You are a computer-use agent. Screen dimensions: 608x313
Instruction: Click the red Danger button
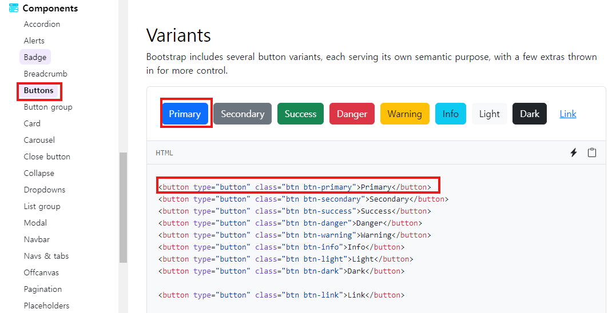[x=352, y=114]
